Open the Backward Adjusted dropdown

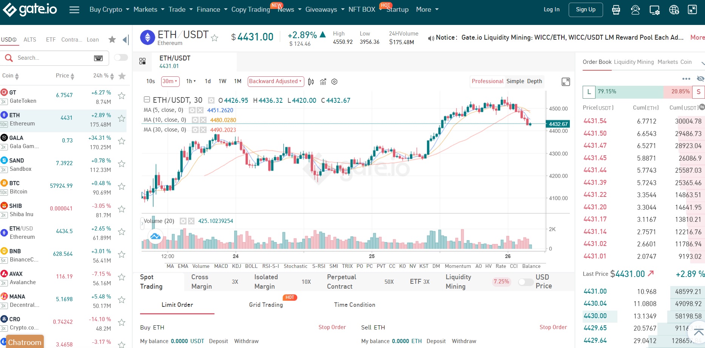276,81
